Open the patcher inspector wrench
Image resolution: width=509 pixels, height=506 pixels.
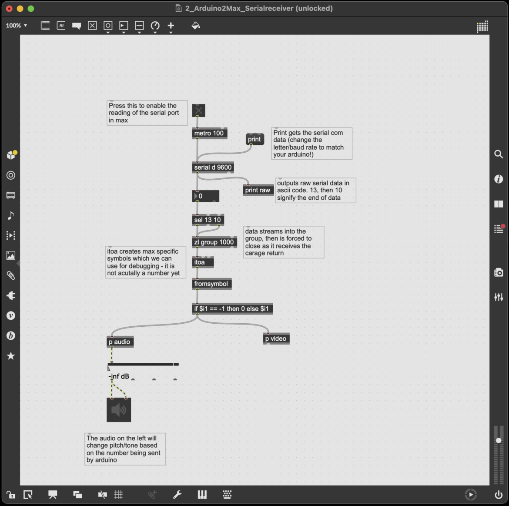point(177,495)
